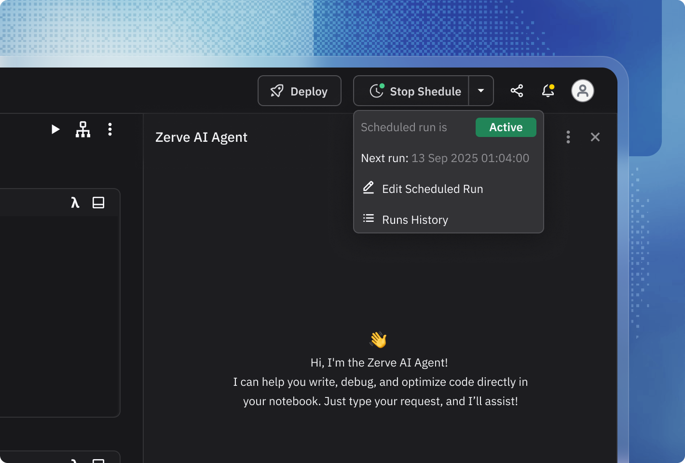Image resolution: width=685 pixels, height=463 pixels.
Task: Click the 'Scheduled run is' label
Action: coord(404,127)
